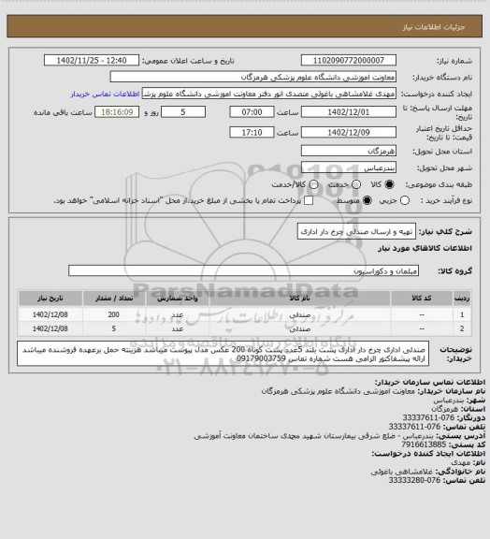Click the اطلاعات کالاهای مورد نیاز heading
The height and width of the screenshot is (539, 490).
tap(425, 248)
